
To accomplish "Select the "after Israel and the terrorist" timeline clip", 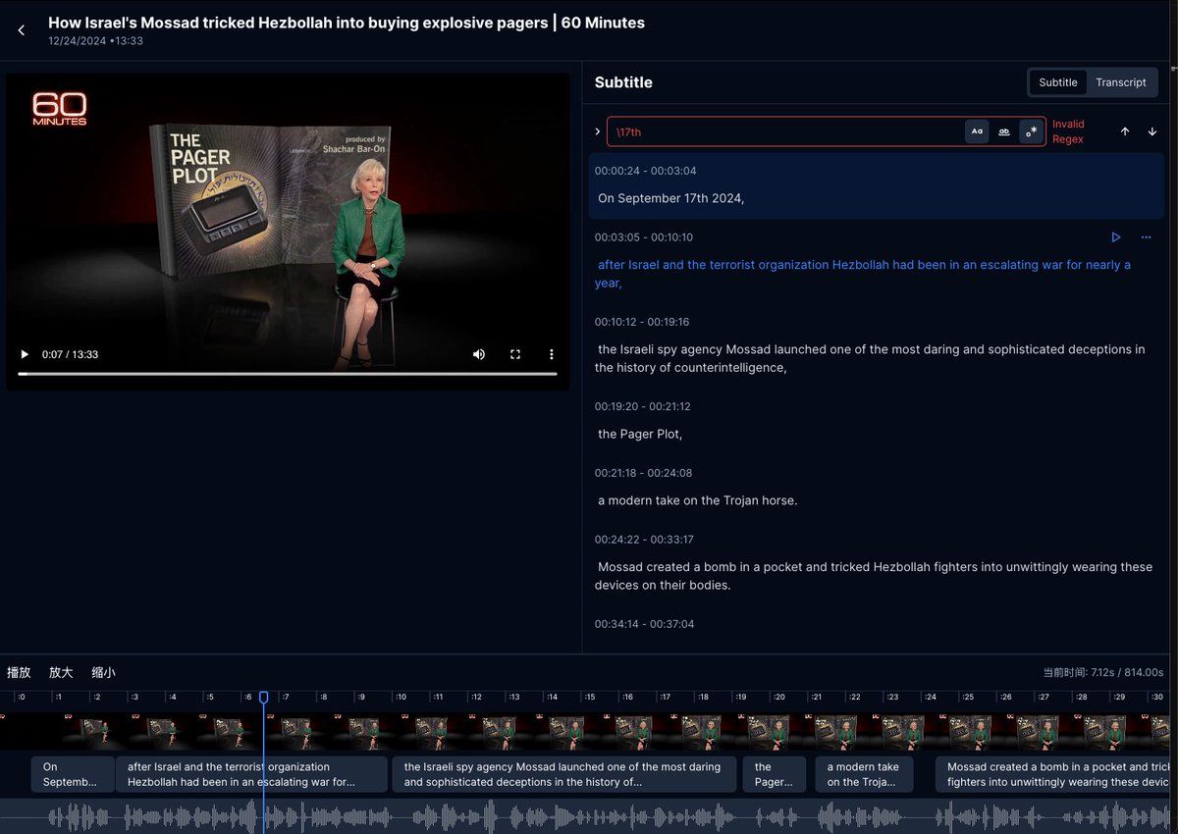I will coord(252,774).
